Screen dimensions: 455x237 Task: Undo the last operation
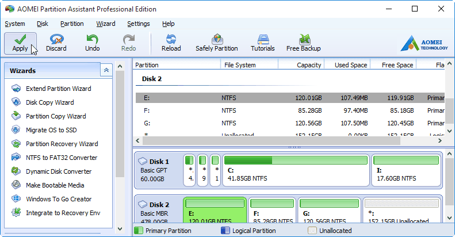pos(92,43)
